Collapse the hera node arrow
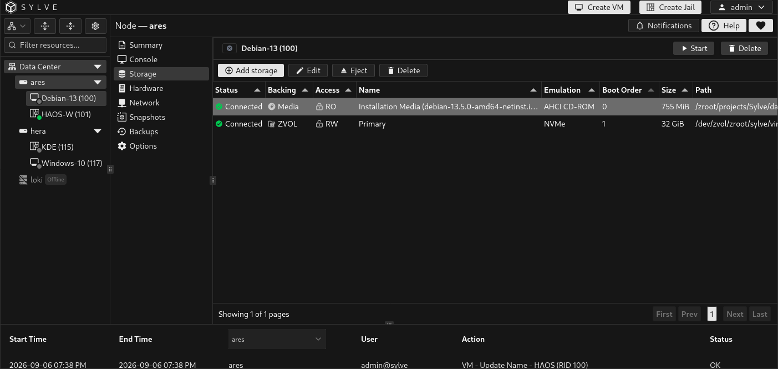 [98, 131]
